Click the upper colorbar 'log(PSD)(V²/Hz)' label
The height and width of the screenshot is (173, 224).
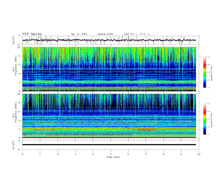(x=212, y=74)
